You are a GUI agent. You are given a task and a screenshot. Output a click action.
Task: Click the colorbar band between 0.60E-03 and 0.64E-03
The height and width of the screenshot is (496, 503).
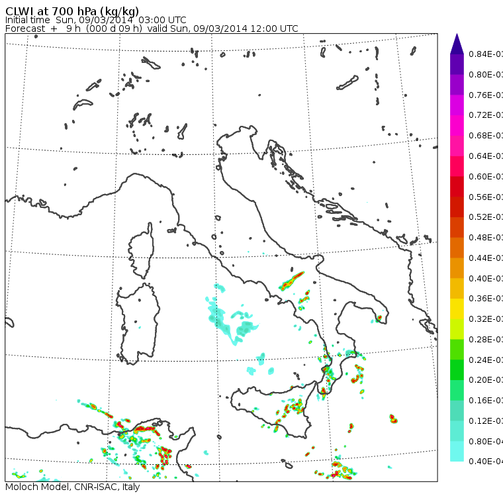[x=457, y=166]
